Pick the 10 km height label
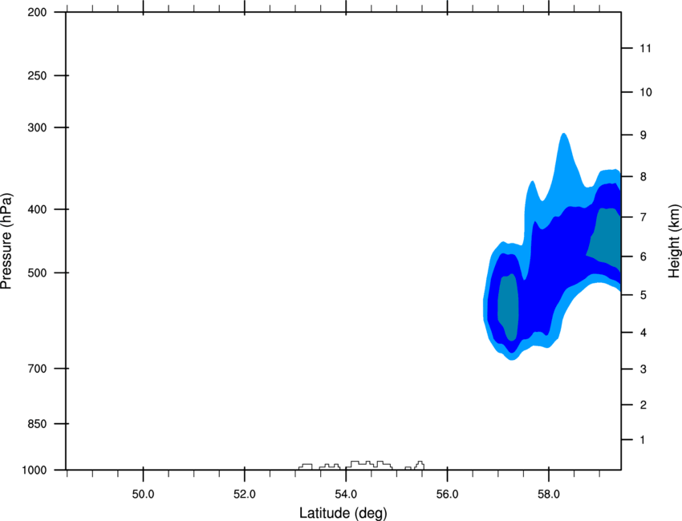 (646, 92)
